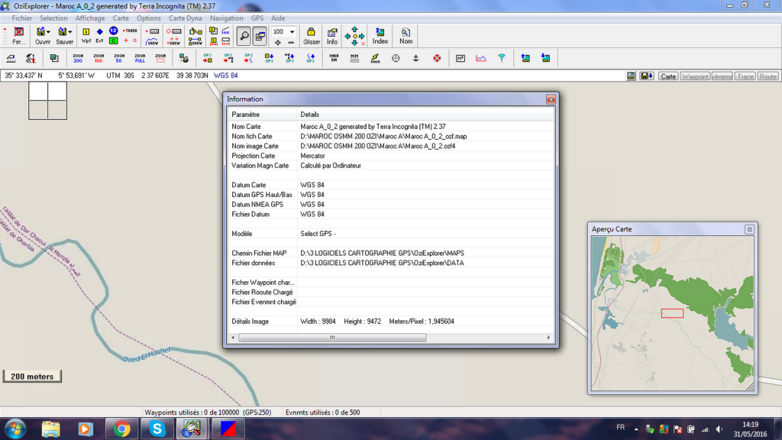Open the track SHOW control icon
This screenshot has height=440, width=782.
[x=152, y=41]
